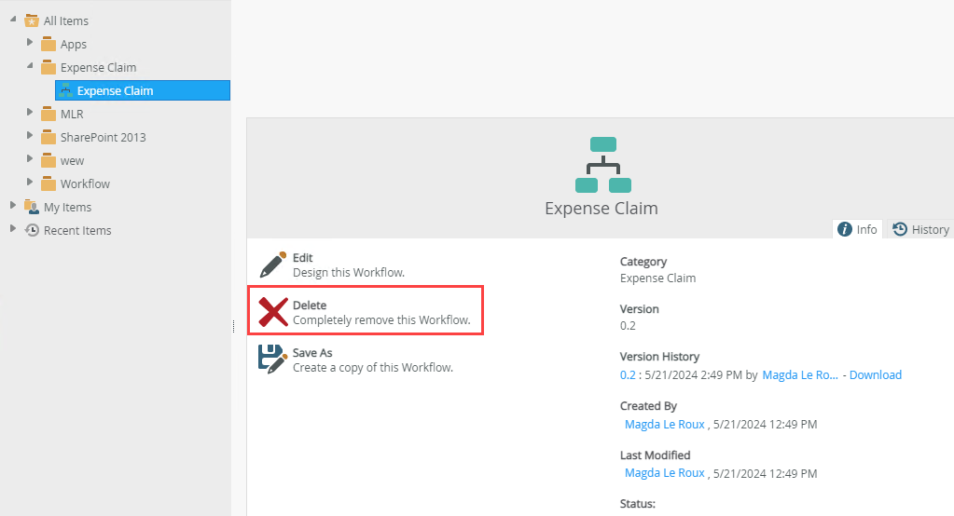The image size is (954, 516).
Task: Click the Save As disk icon
Action: pos(272,359)
